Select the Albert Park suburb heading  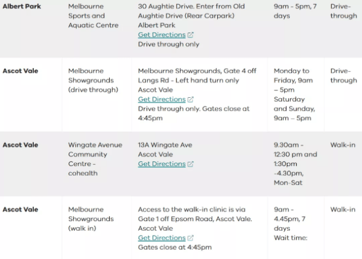[21, 6]
